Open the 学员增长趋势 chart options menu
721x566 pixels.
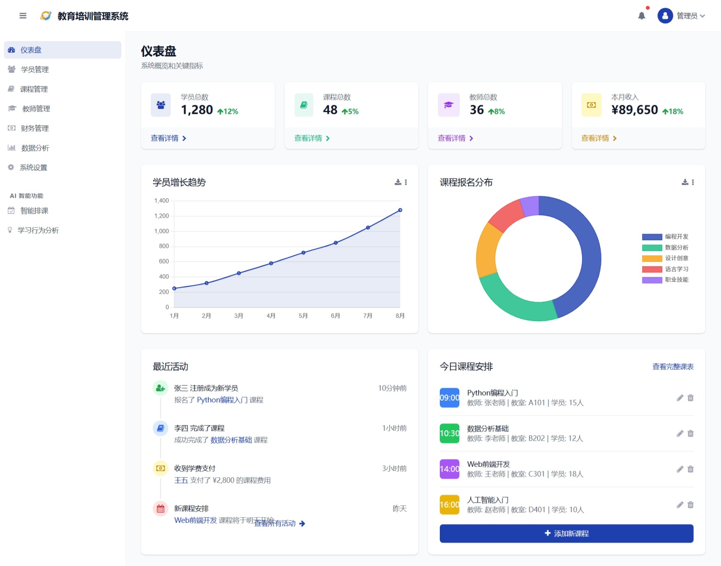click(406, 182)
